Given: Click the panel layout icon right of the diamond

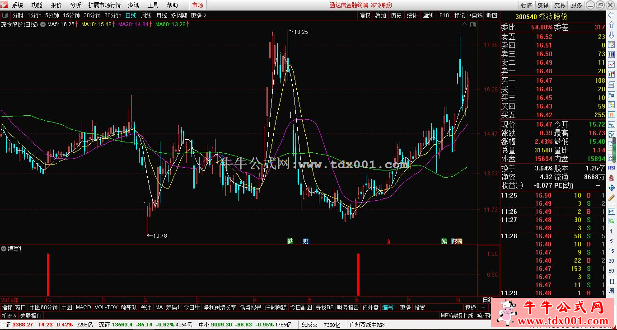Looking at the screenshot, I should click(x=472, y=25).
